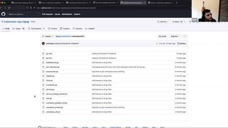Open file icon beside roundrobin.go
228x128 pixels.
(x=43, y=85)
